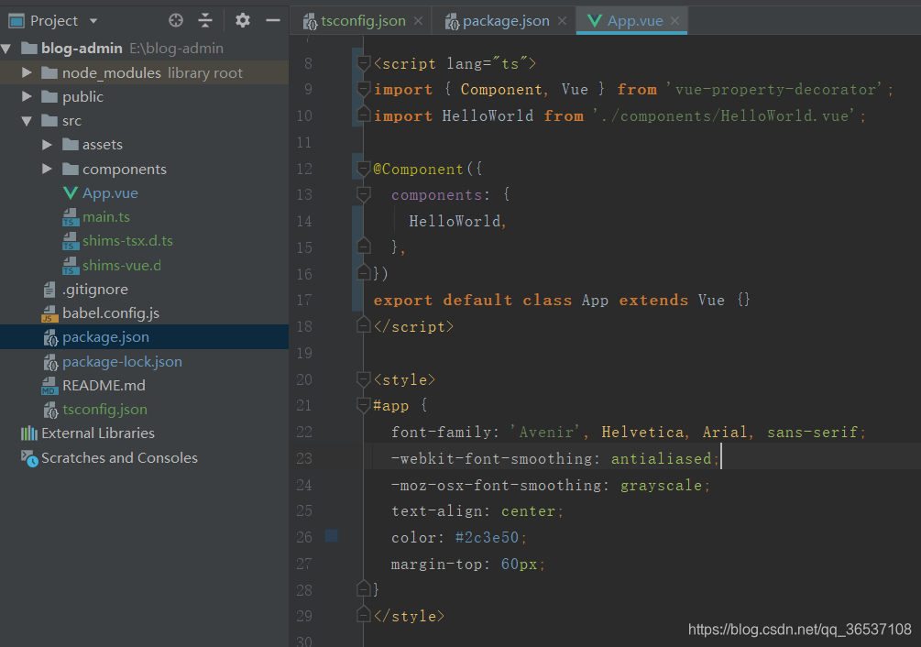This screenshot has width=921, height=647.
Task: Click the HelloWorld.vue import path string
Action: 723,116
